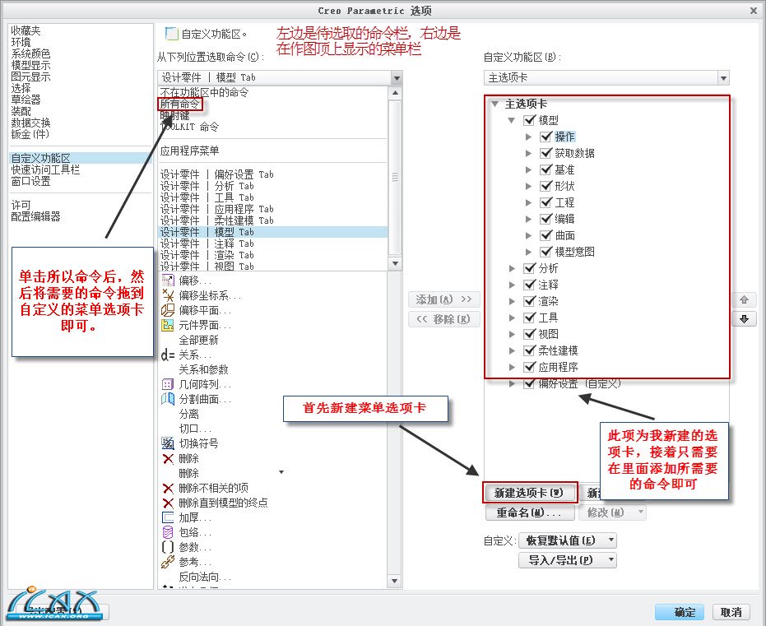766x626 pixels.
Task: Select the 包络 command icon
Action: (x=168, y=532)
